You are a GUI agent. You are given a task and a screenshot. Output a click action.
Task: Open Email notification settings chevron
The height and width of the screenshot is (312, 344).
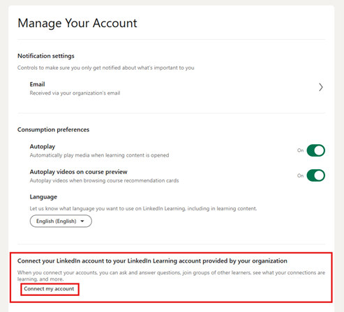(321, 87)
